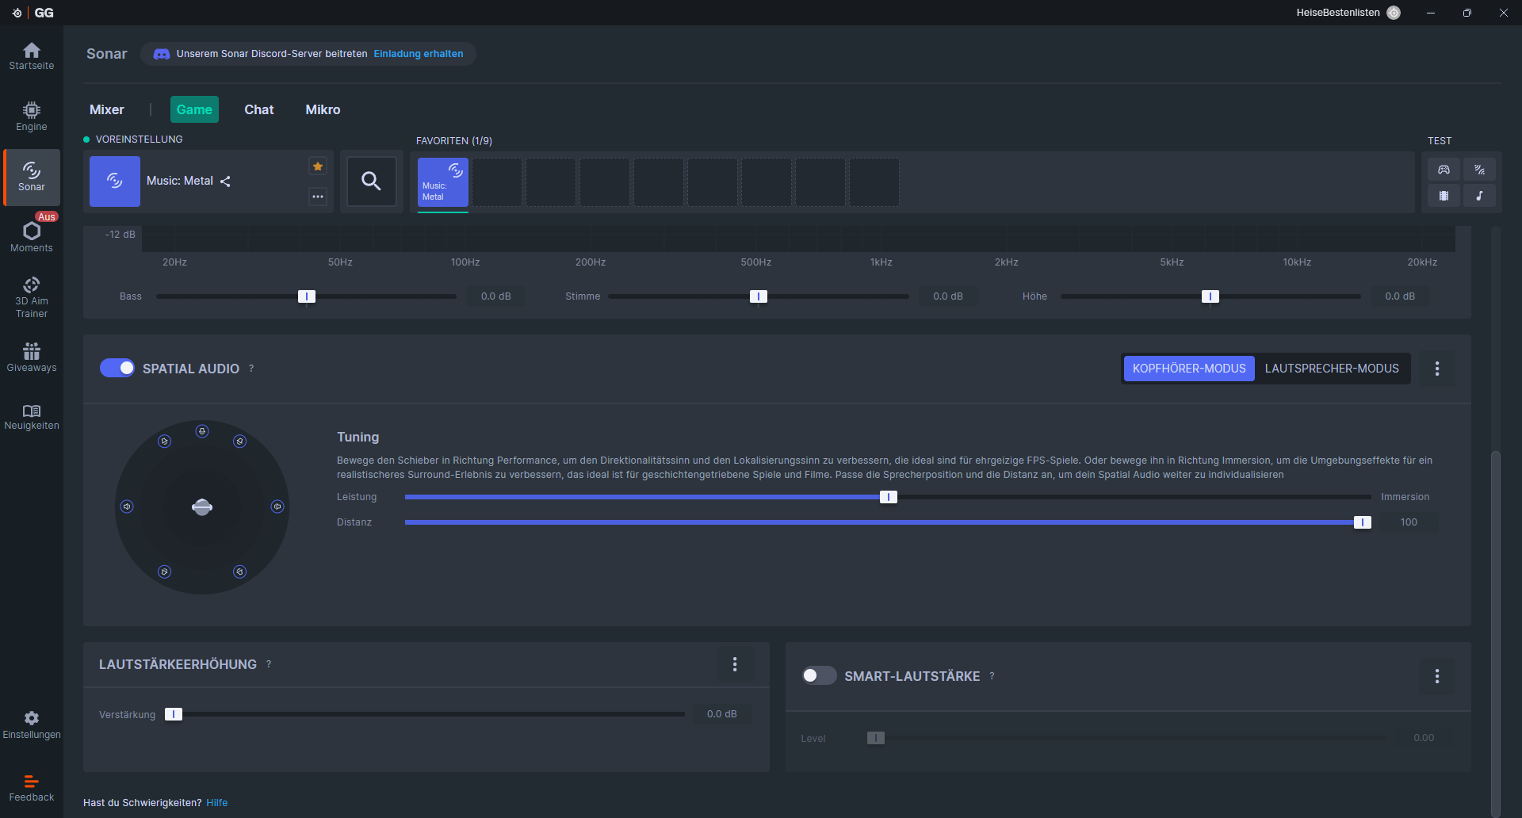The image size is (1522, 818).
Task: Select Lautsprecher-Modus
Action: [x=1332, y=369]
